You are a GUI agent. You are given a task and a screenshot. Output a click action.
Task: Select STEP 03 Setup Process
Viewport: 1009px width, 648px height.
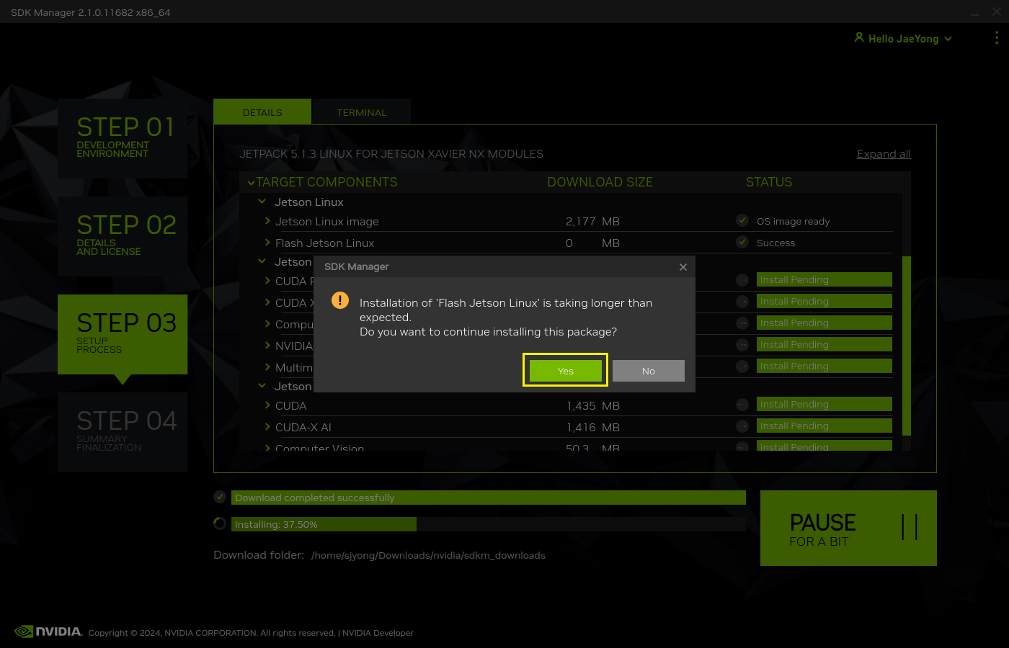coord(123,334)
